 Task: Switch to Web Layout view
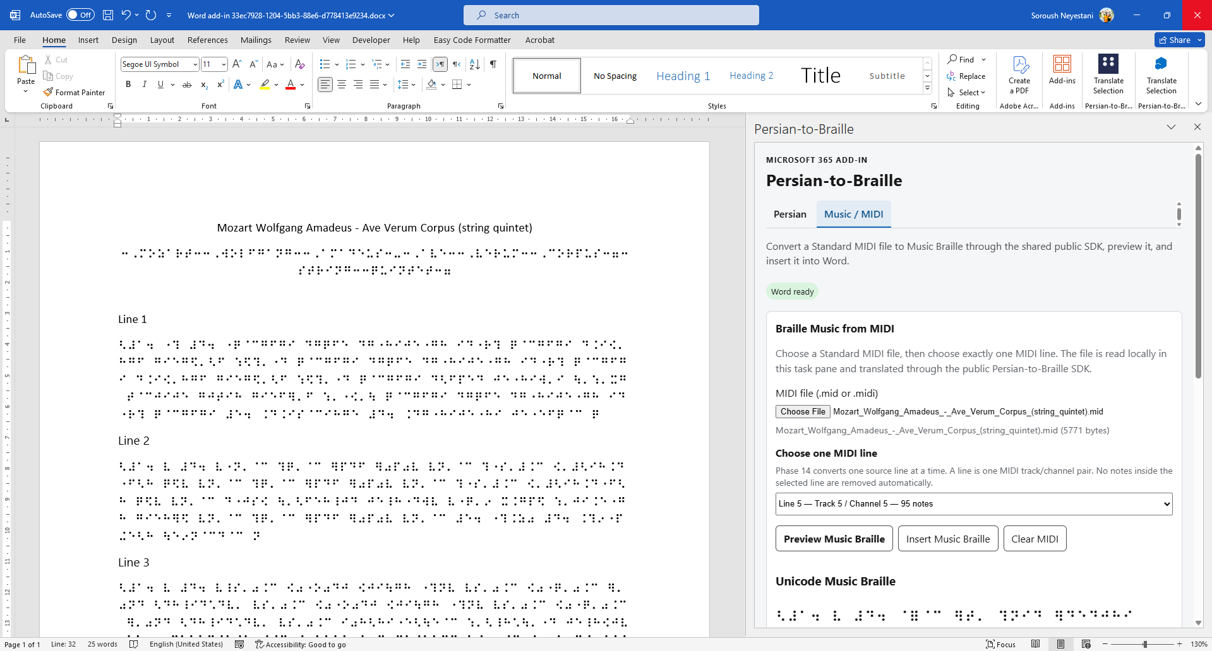tap(1086, 644)
